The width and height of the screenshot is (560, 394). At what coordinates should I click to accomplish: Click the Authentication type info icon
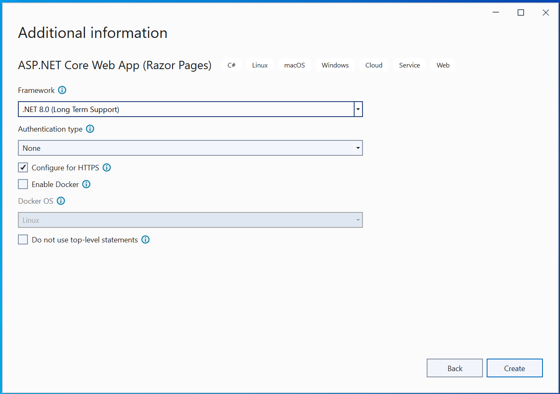point(90,129)
